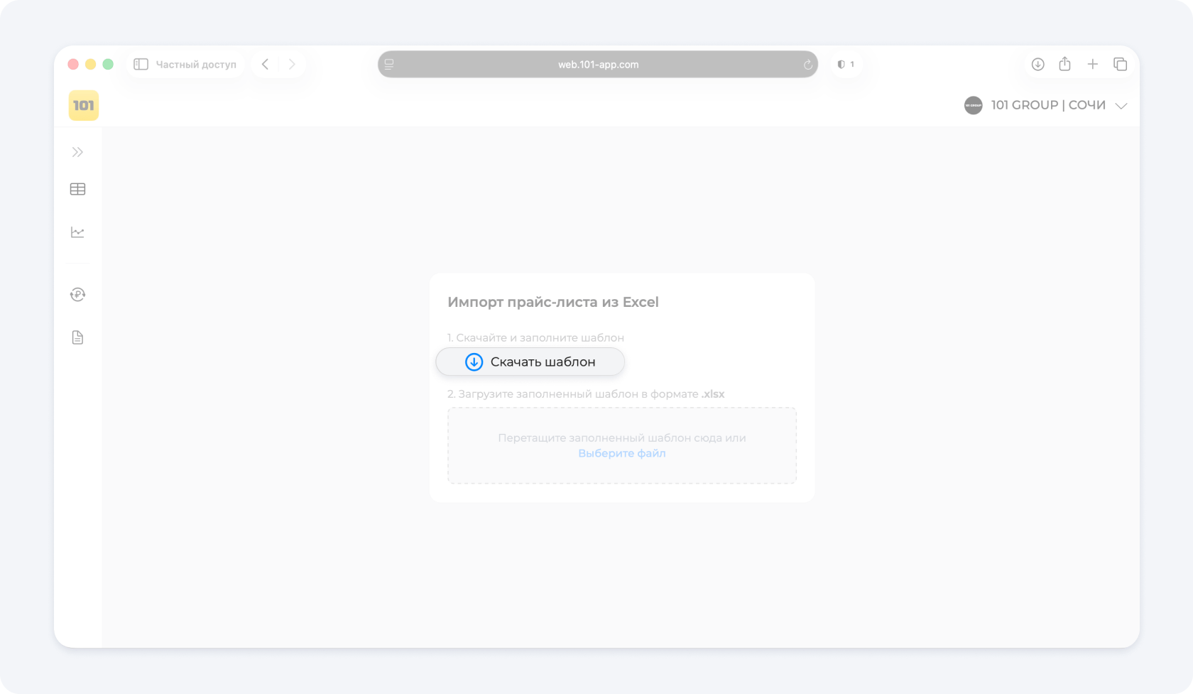This screenshot has height=694, width=1193.
Task: Reload the page in the address bar
Action: coord(807,65)
